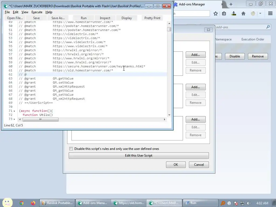Adjust volume via the speaker icon
The width and height of the screenshot is (276, 207).
pyautogui.click(x=249, y=203)
